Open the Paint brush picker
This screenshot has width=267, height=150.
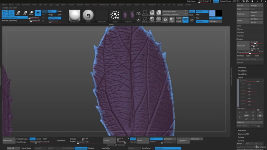pyautogui.click(x=88, y=16)
